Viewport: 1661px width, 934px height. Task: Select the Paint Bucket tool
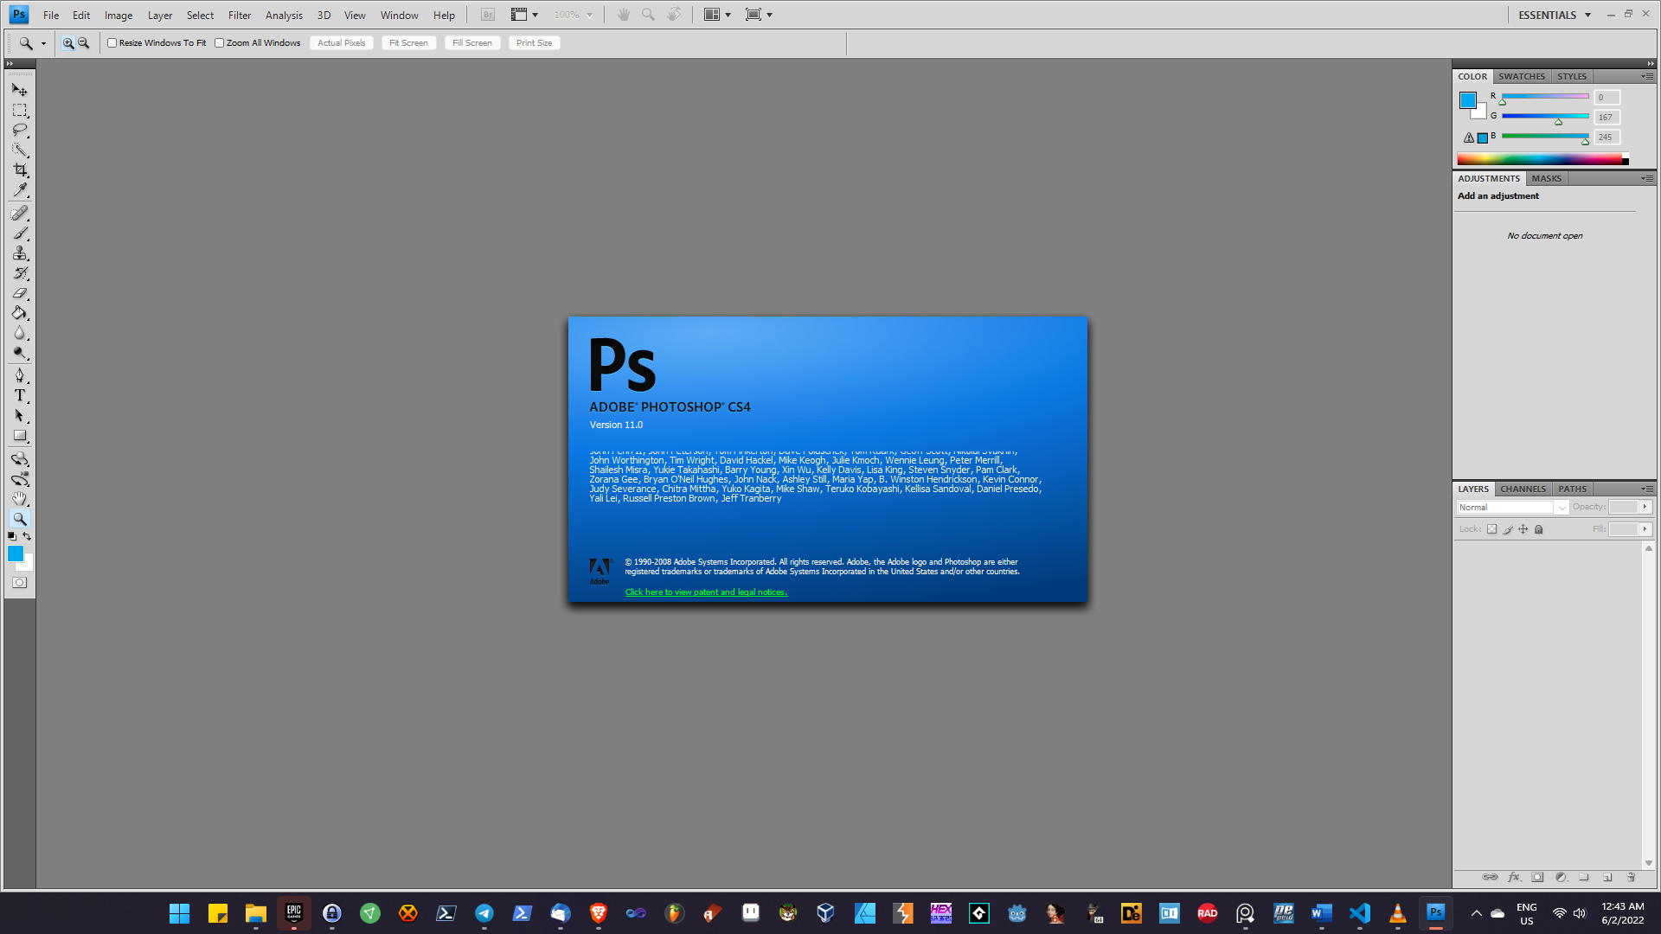20,313
